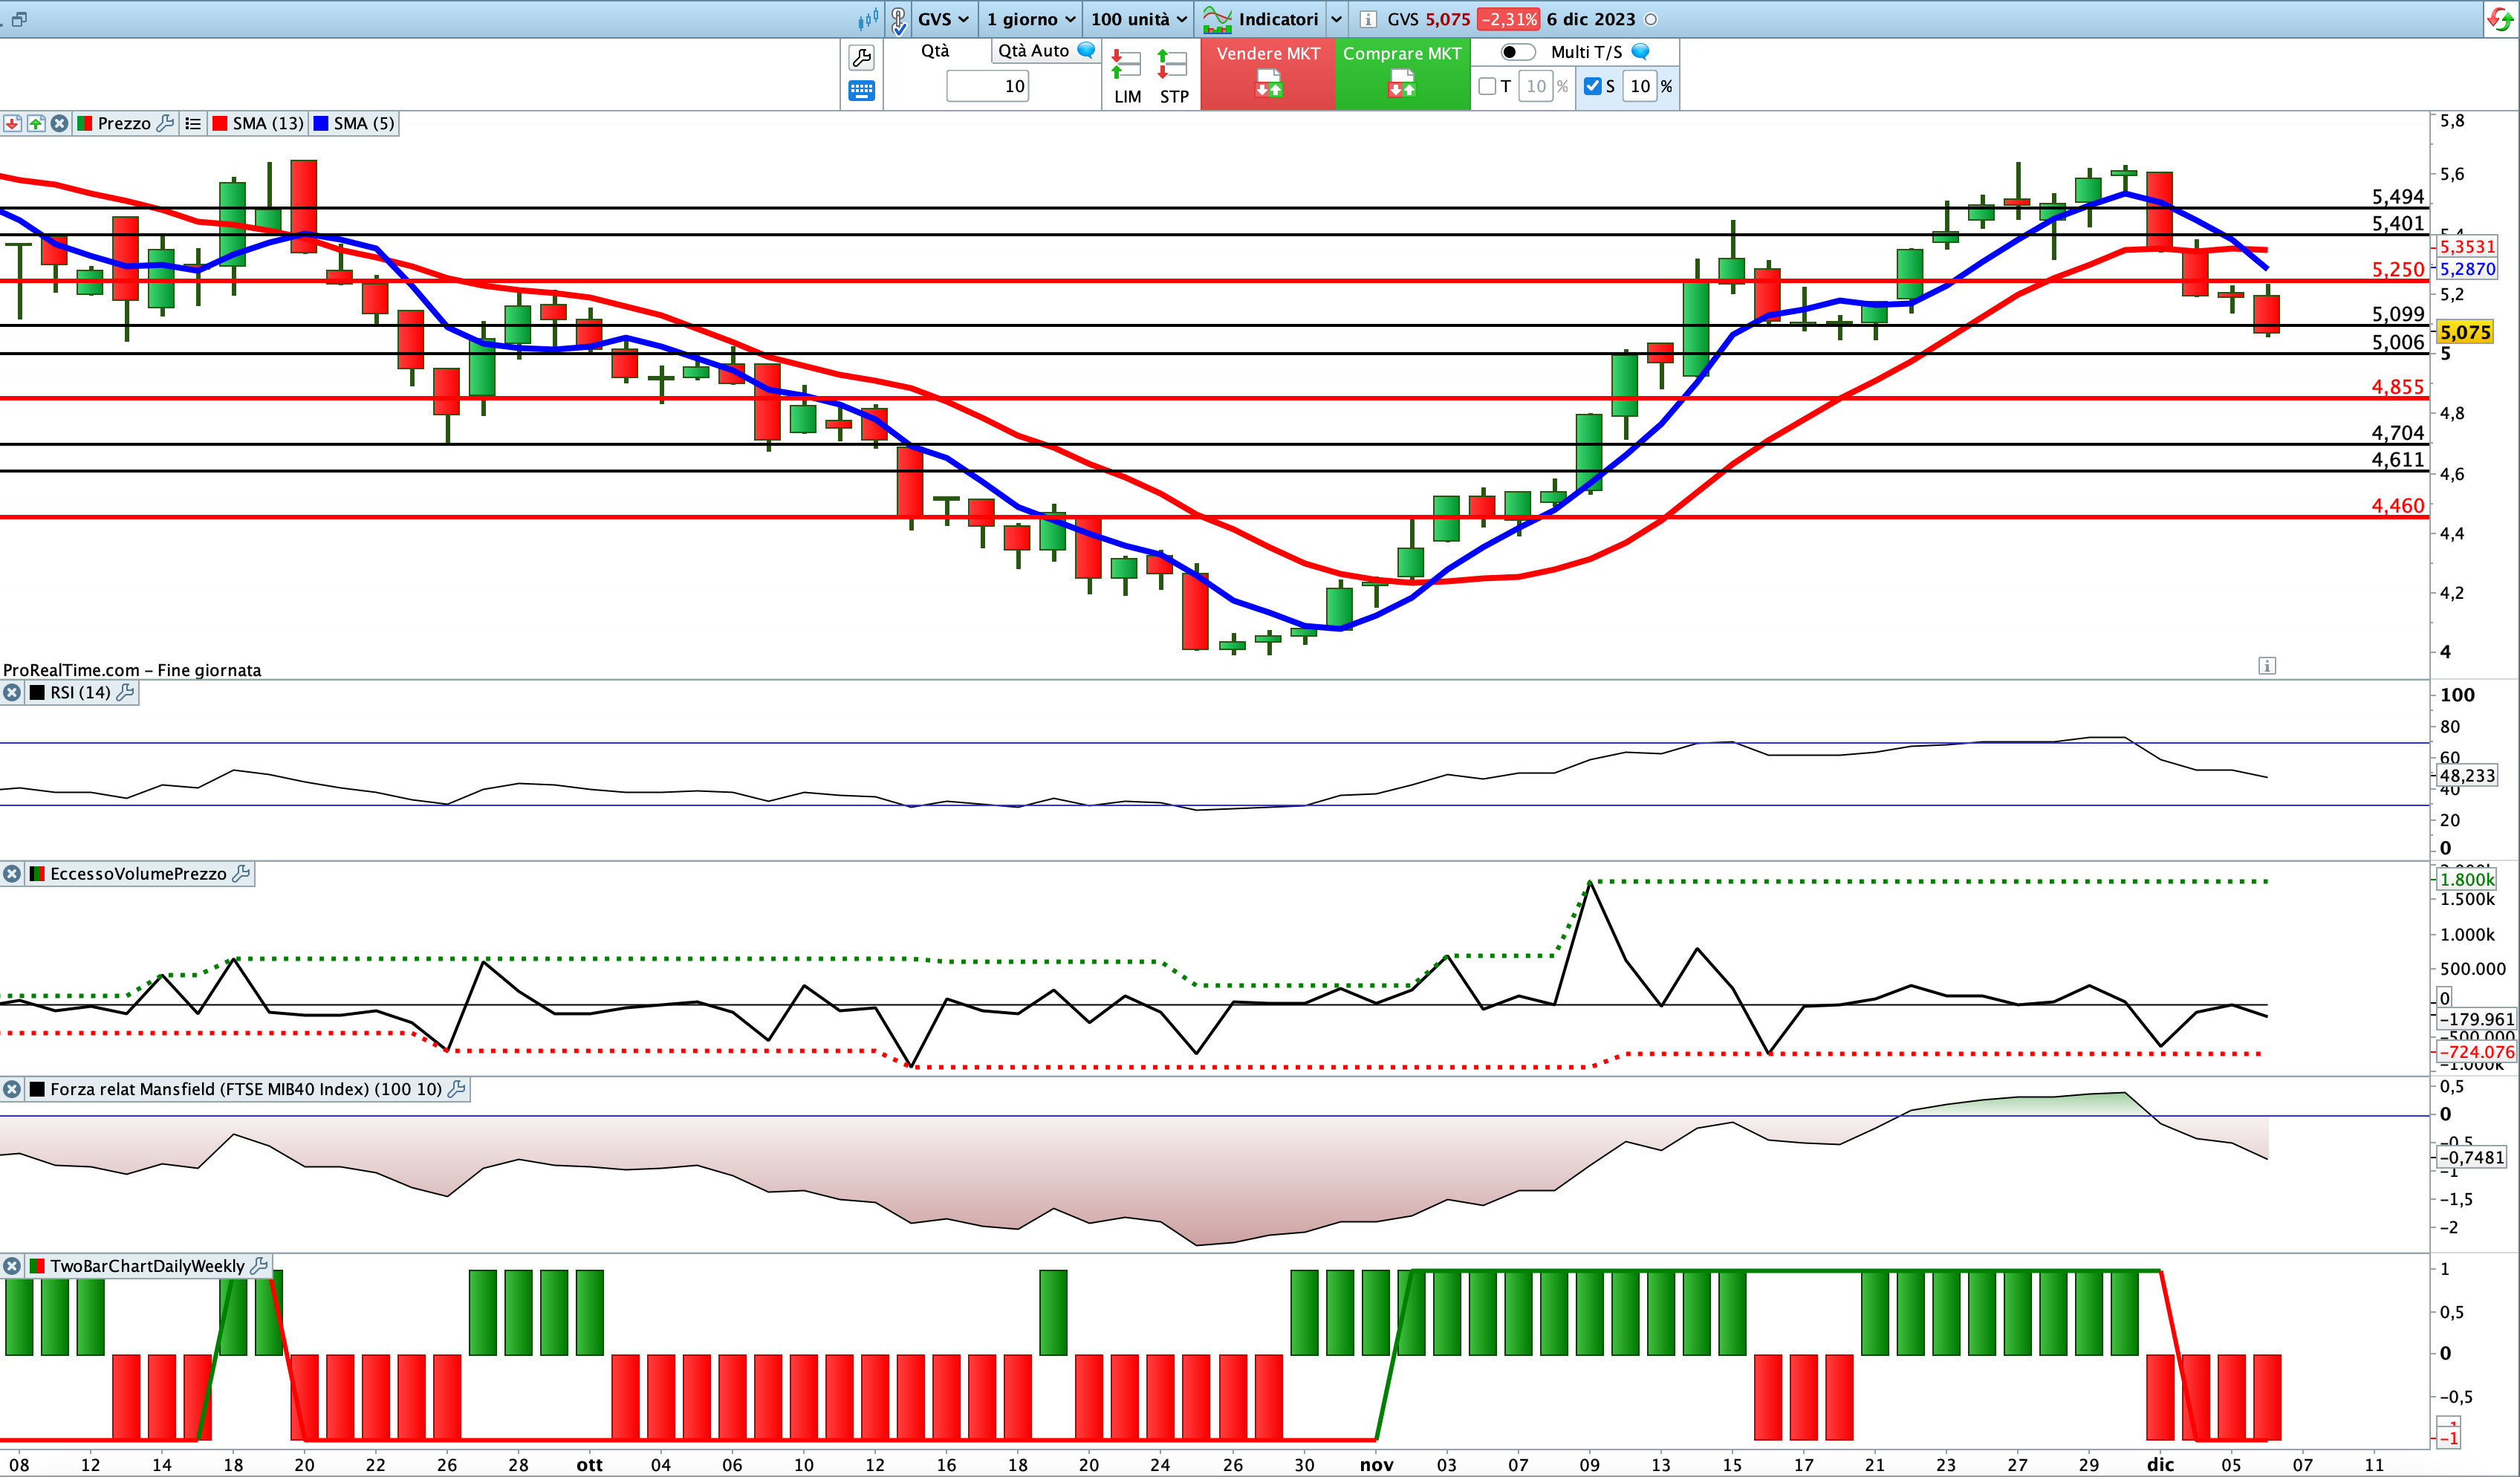The image size is (2520, 1477).
Task: Click the 'dic' marker on time axis
Action: (2160, 1464)
